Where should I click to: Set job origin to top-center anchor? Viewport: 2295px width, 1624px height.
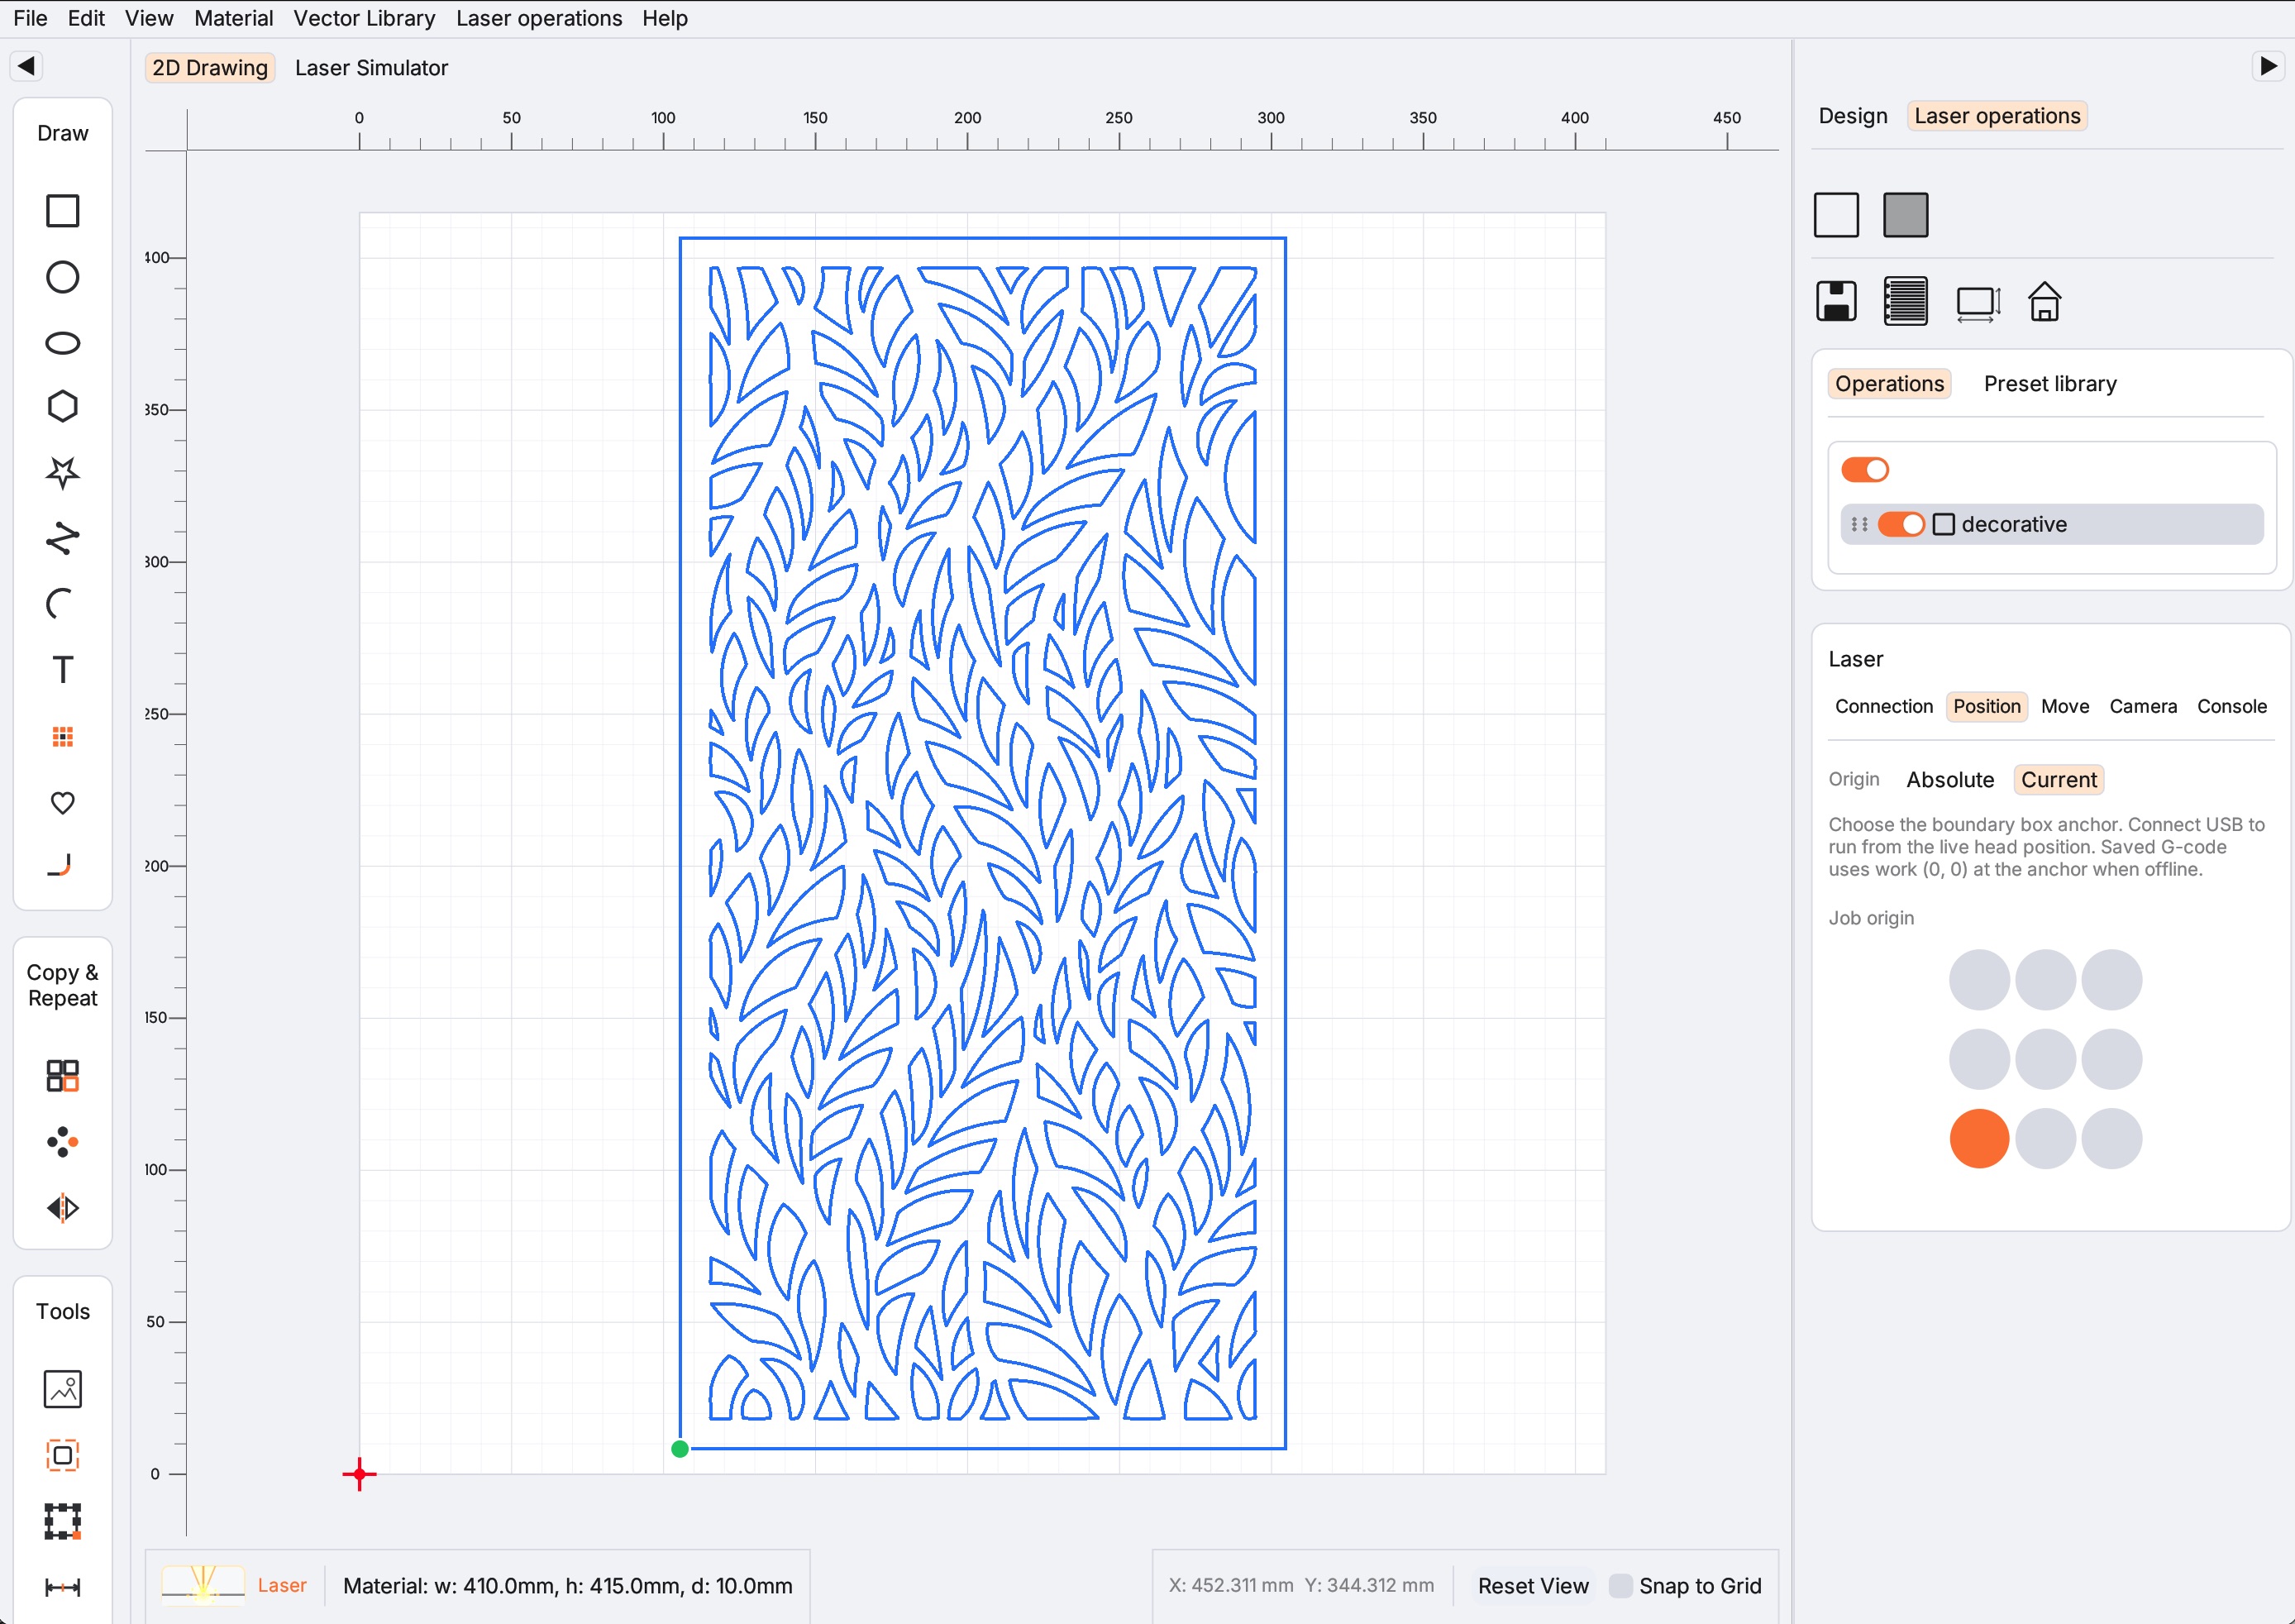[x=2045, y=980]
